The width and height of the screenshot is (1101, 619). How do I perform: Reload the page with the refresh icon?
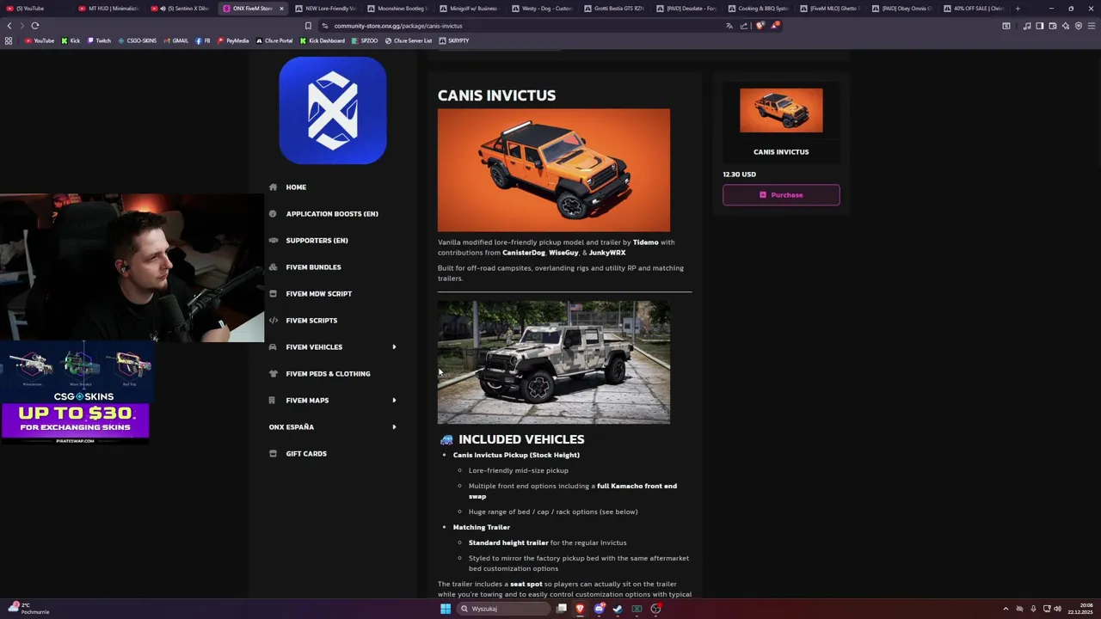[x=35, y=26]
